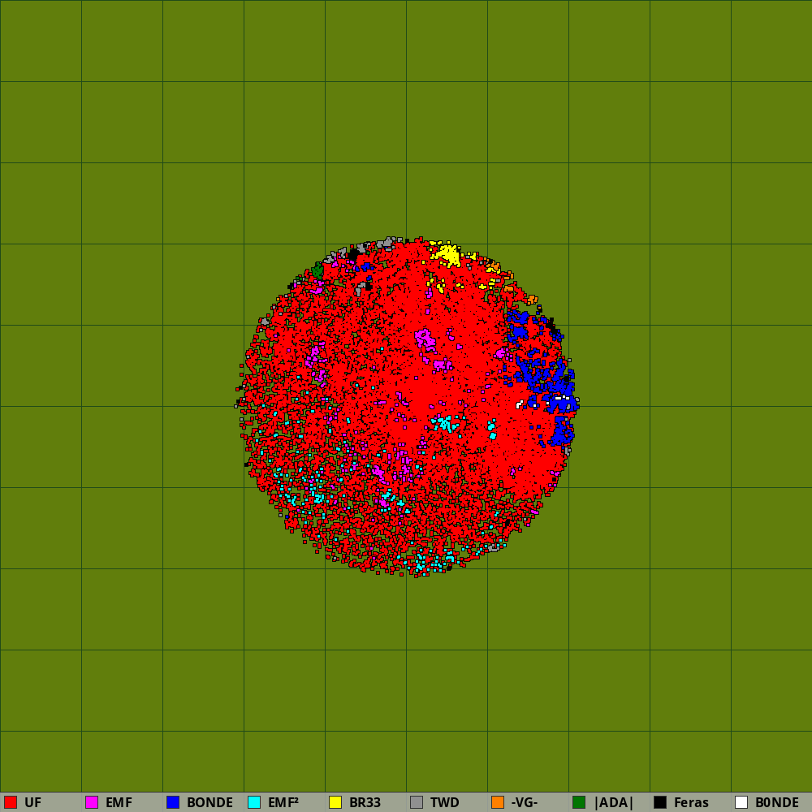Click the white B0NDE village on map

pyautogui.click(x=519, y=404)
